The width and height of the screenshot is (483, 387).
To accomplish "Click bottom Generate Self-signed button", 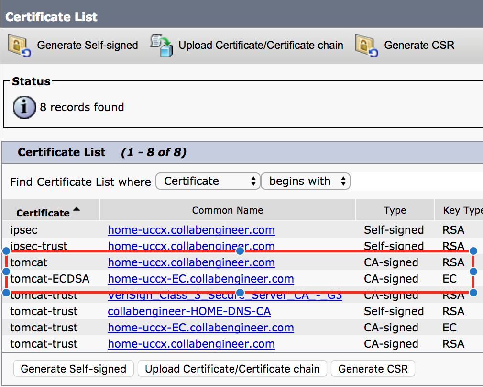I will pos(74,369).
